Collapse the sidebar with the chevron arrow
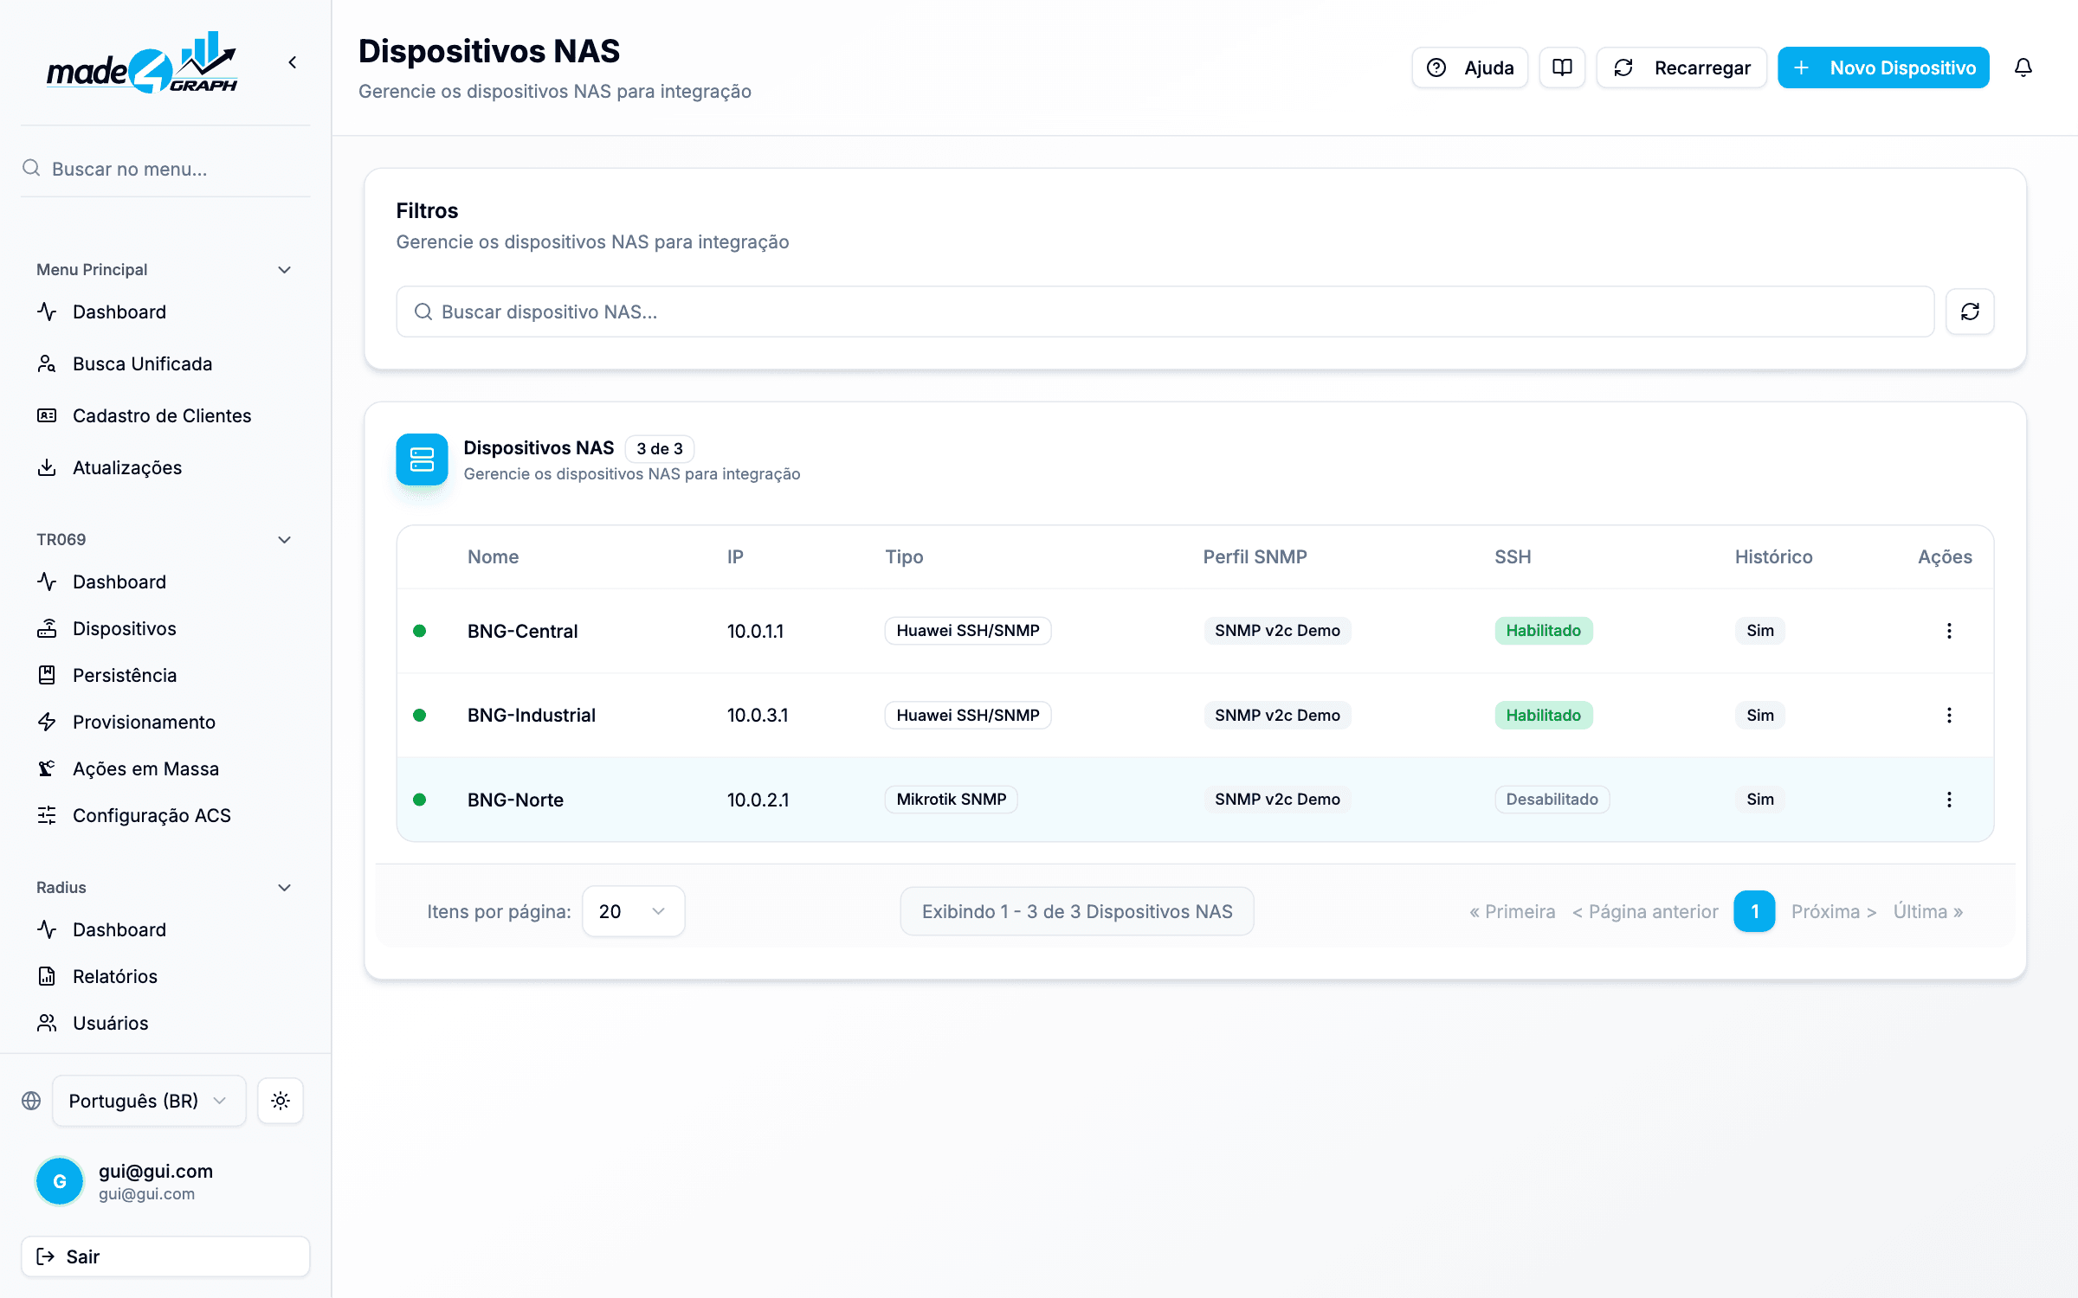Image resolution: width=2078 pixels, height=1298 pixels. (x=293, y=62)
